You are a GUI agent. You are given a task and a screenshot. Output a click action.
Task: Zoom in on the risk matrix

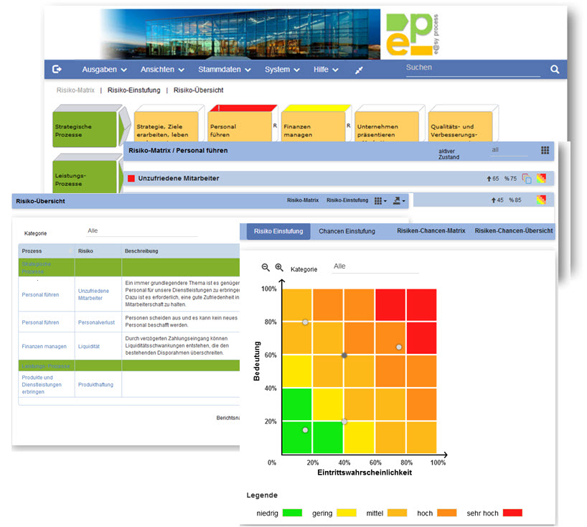tap(279, 267)
